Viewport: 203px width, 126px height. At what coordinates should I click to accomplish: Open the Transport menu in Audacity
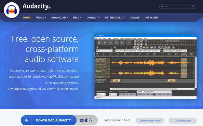click(x=115, y=38)
